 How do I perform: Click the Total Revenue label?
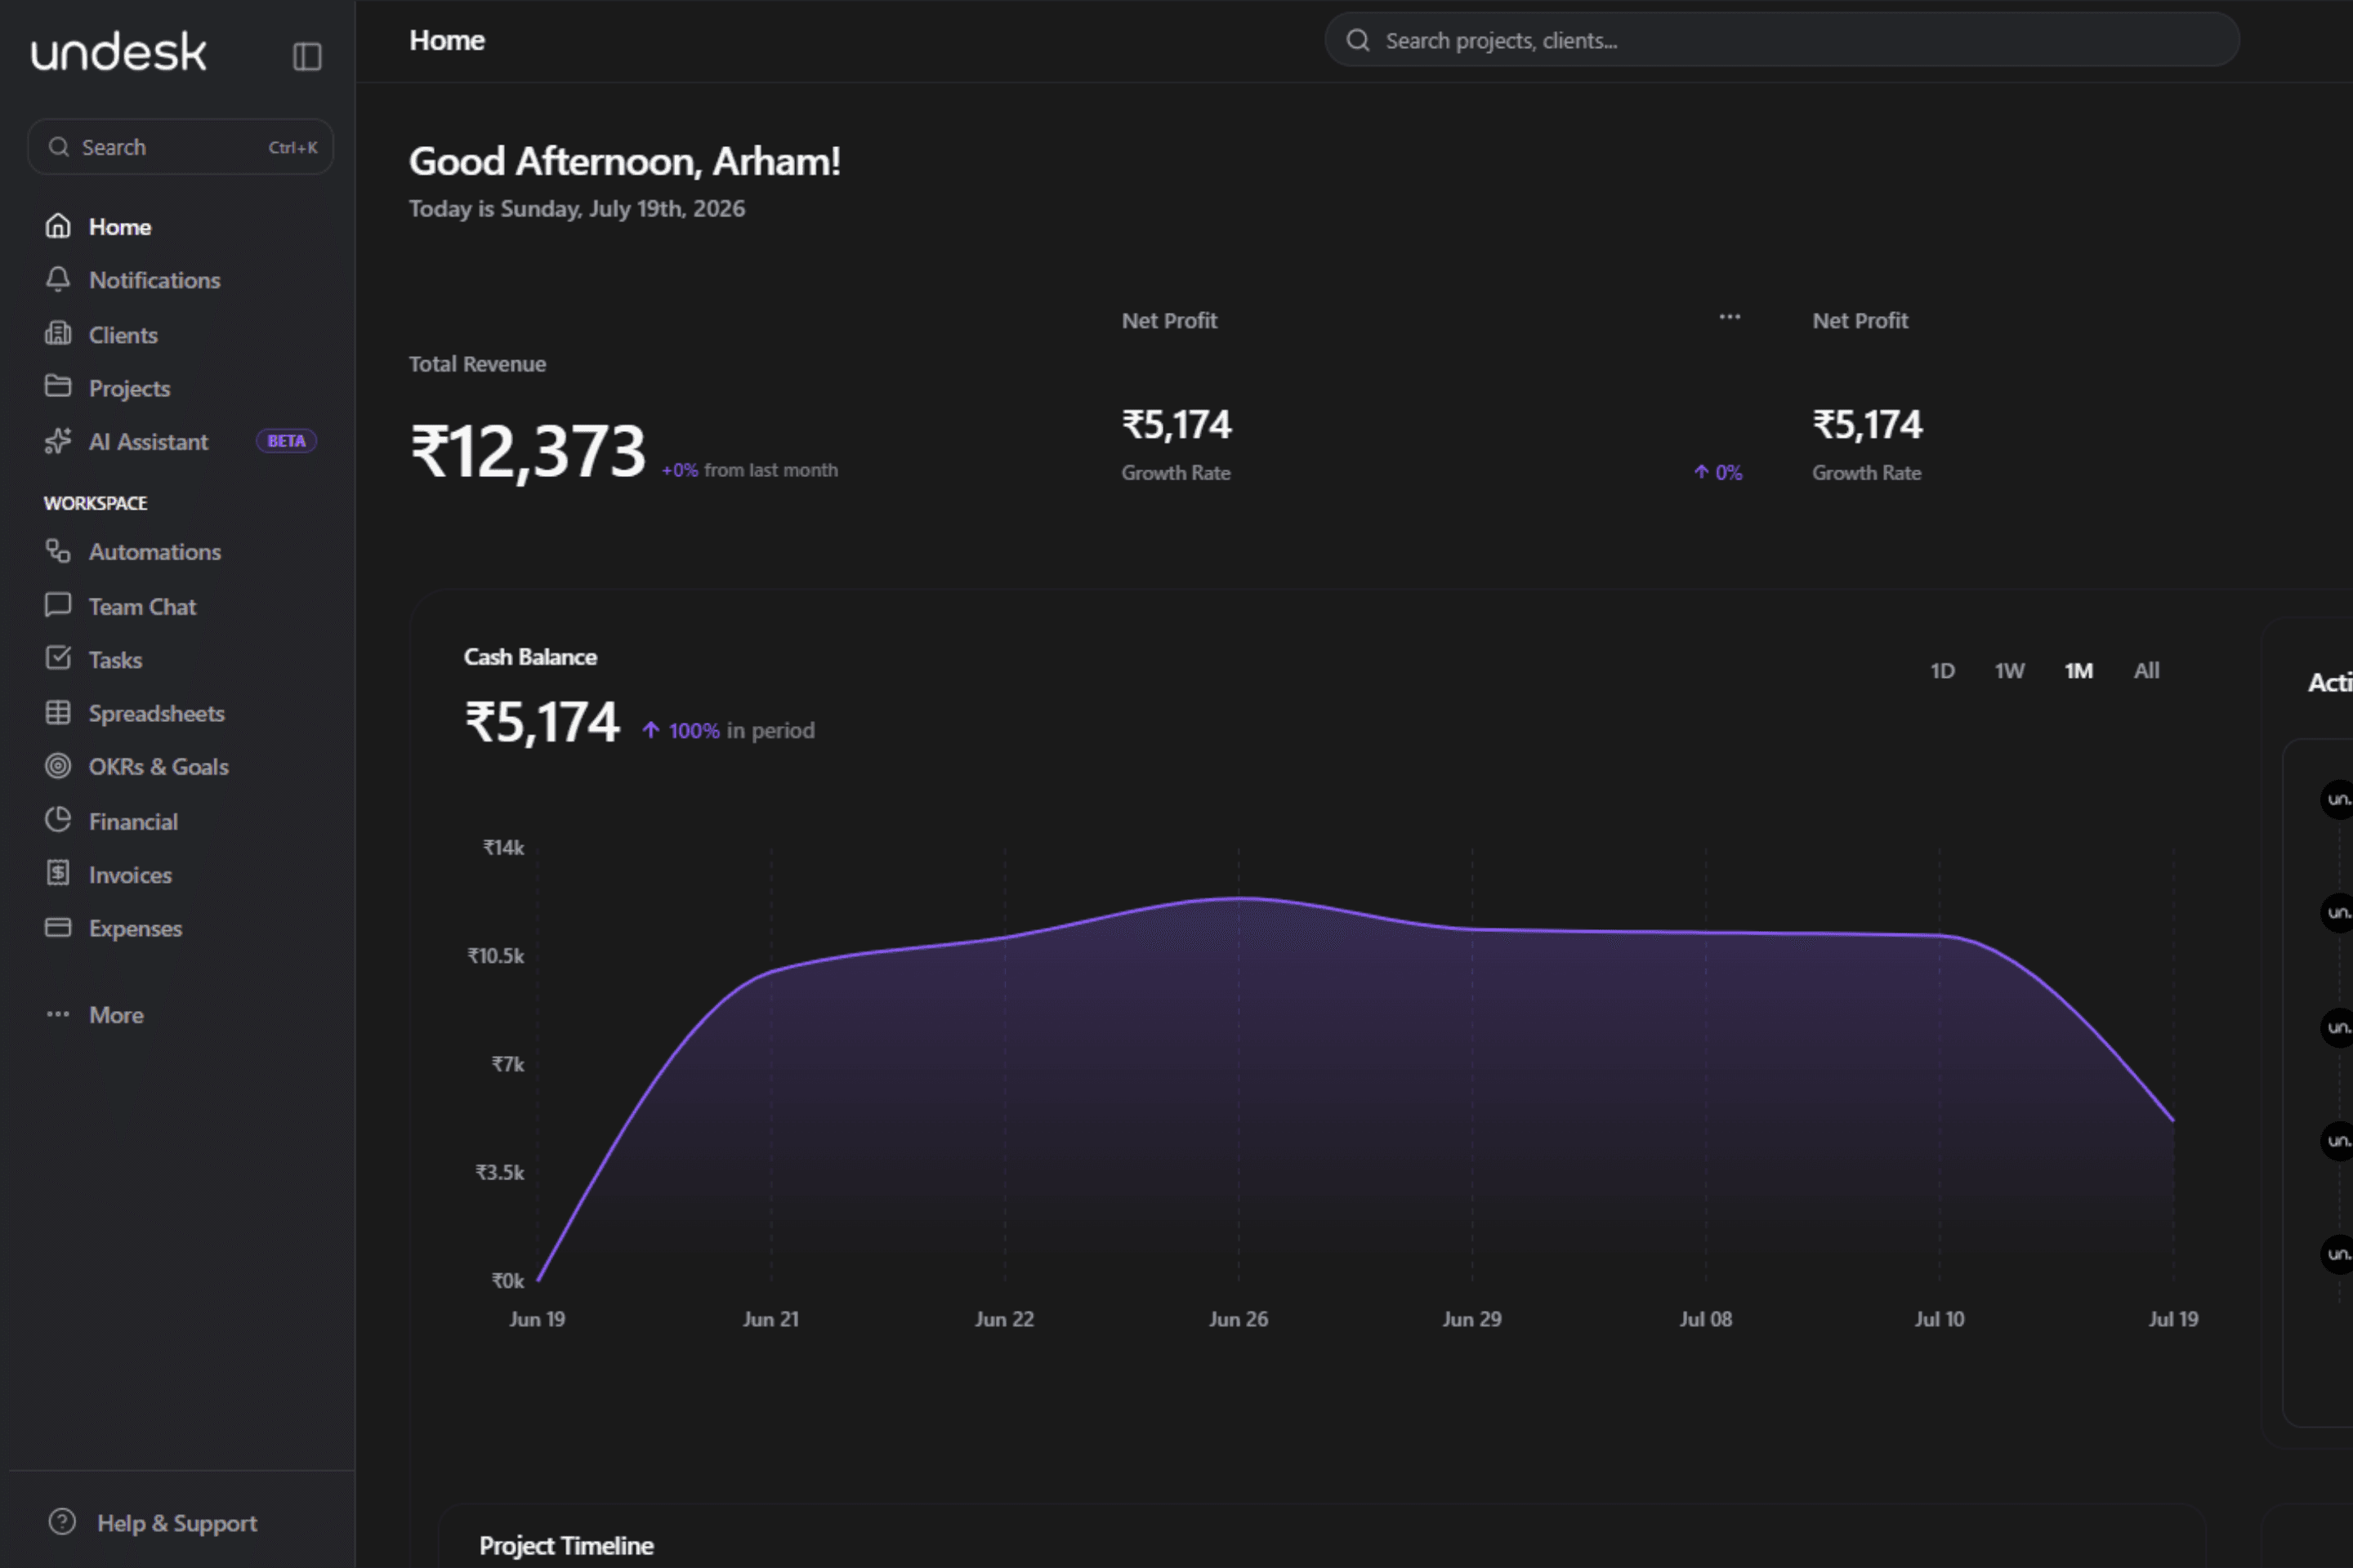click(477, 364)
